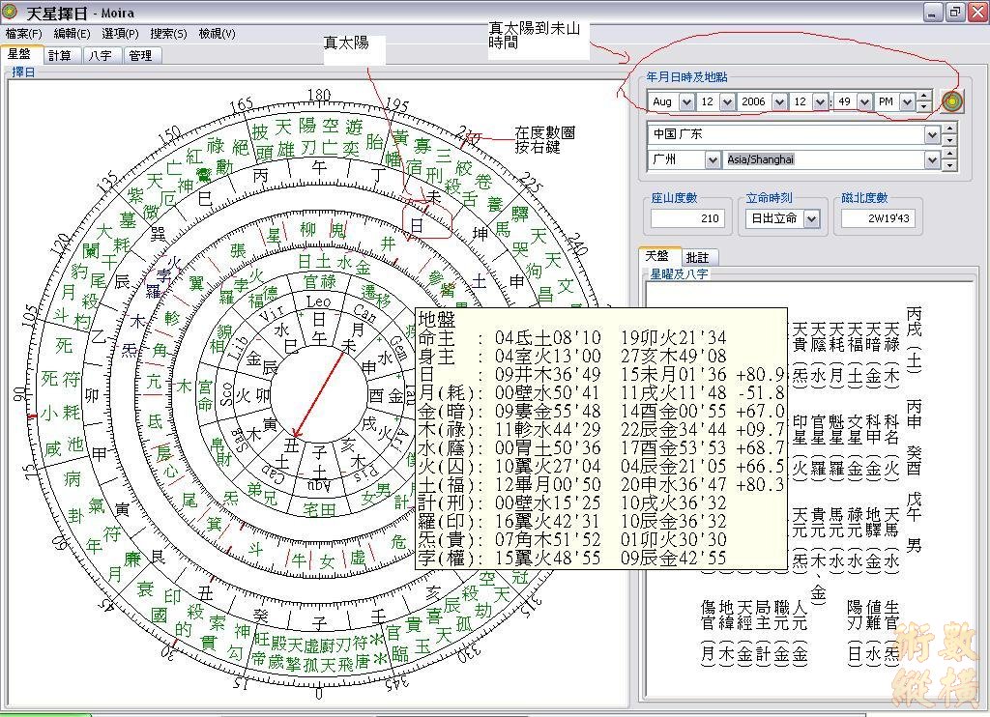
Task: Step up the 中国 广东 region spinner
Action: [948, 129]
